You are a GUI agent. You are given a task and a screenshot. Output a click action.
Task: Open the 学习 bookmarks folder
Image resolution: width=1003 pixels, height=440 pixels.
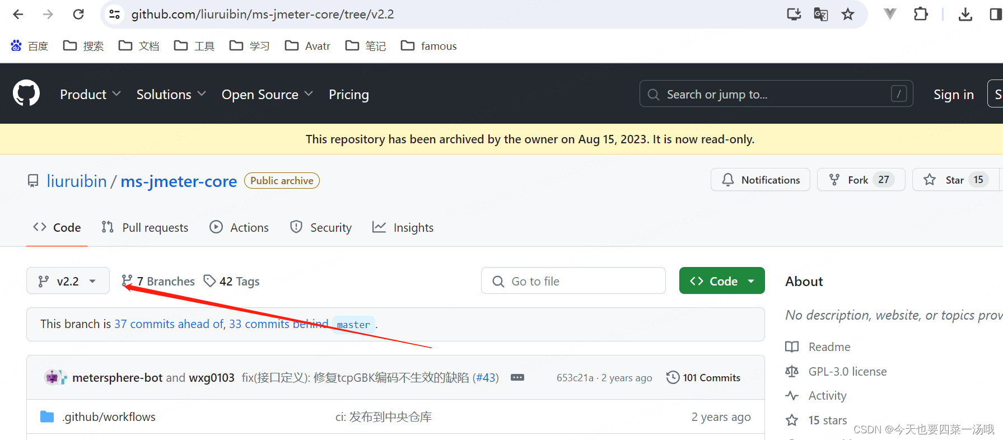coord(250,46)
